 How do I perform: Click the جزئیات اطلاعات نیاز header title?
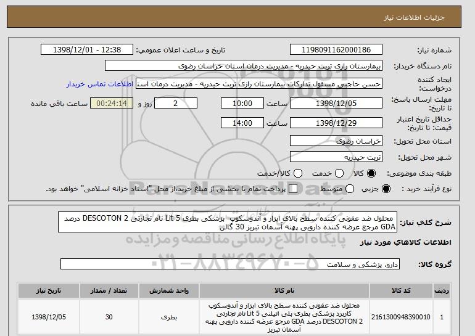pos(414,17)
